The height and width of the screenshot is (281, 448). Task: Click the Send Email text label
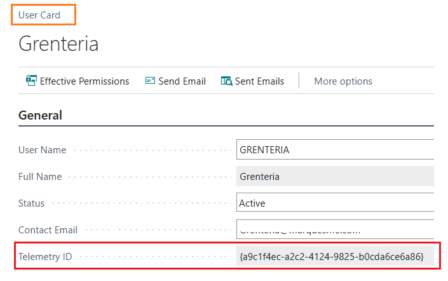tap(182, 81)
